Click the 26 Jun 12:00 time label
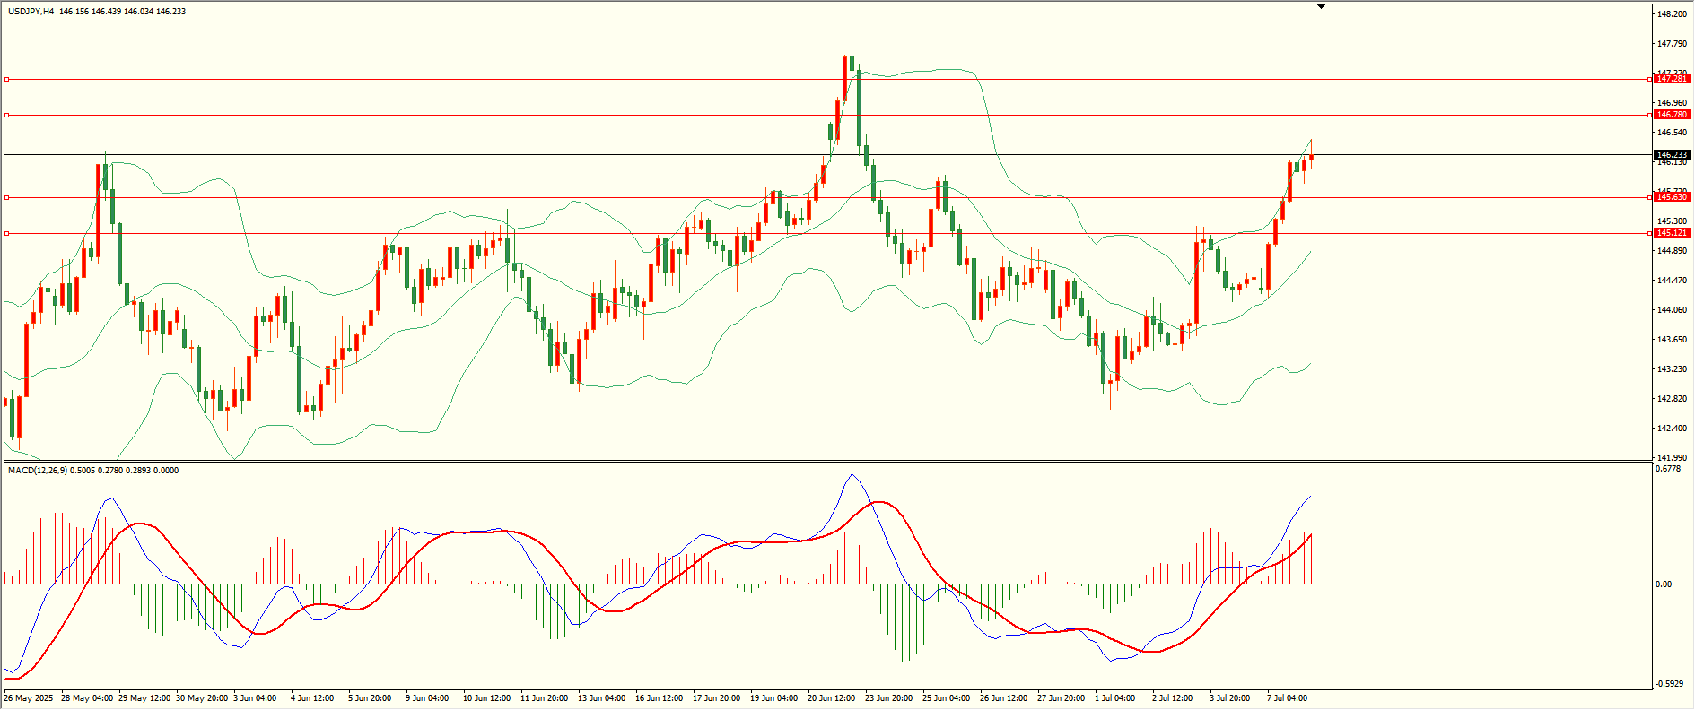1695x710 pixels. tap(1004, 698)
